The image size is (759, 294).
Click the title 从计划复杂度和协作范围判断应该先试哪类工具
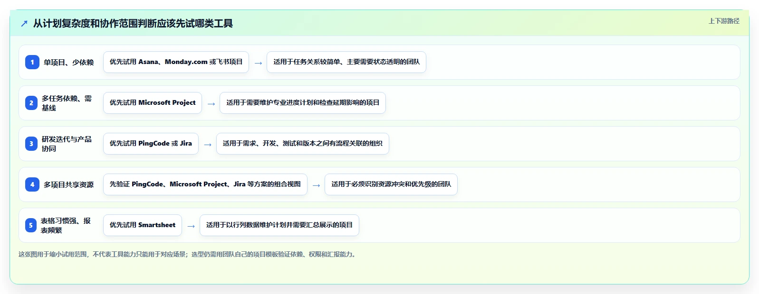coord(133,23)
